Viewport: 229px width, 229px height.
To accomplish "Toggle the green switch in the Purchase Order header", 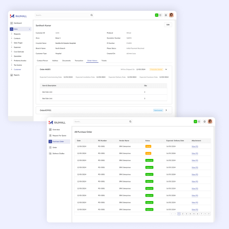I will [x=195, y=122].
